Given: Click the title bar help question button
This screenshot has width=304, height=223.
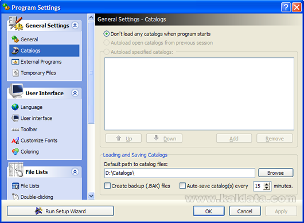Looking at the screenshot, I should [x=286, y=7].
